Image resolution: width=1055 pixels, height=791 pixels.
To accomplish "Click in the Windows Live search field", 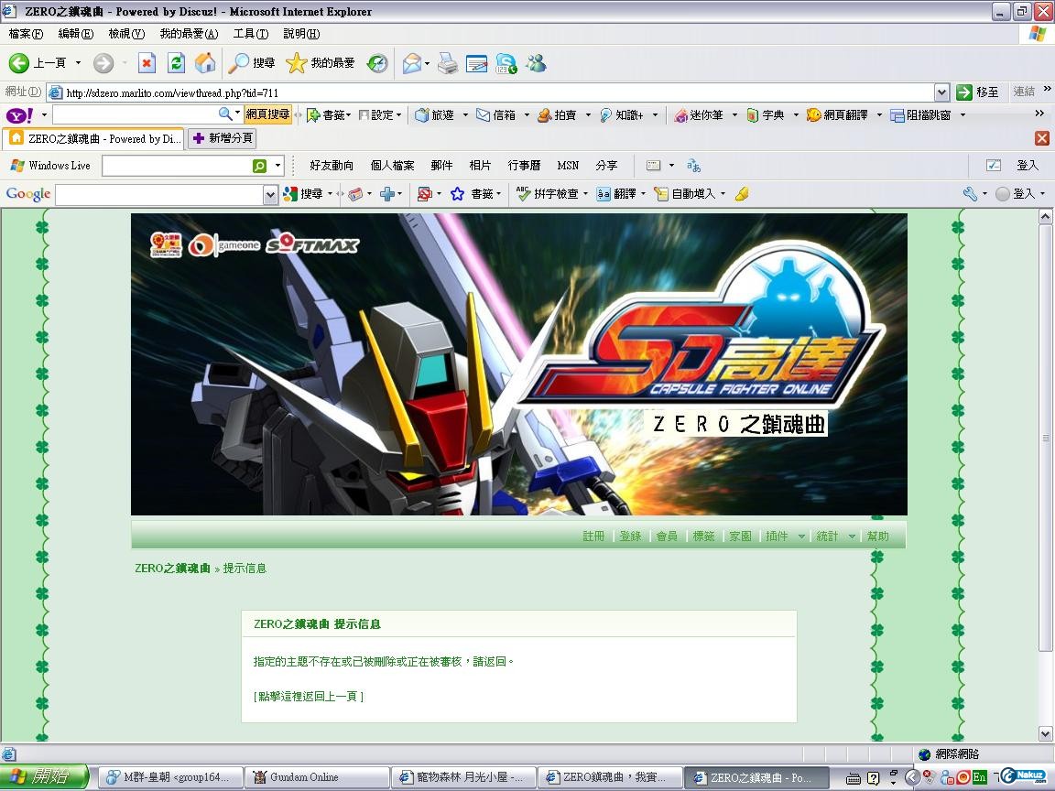I will [x=176, y=166].
